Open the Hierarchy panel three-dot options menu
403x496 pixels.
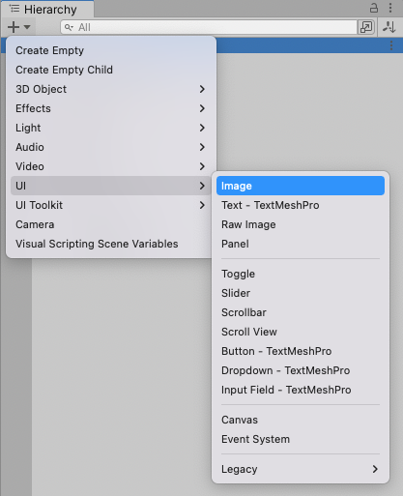click(390, 8)
